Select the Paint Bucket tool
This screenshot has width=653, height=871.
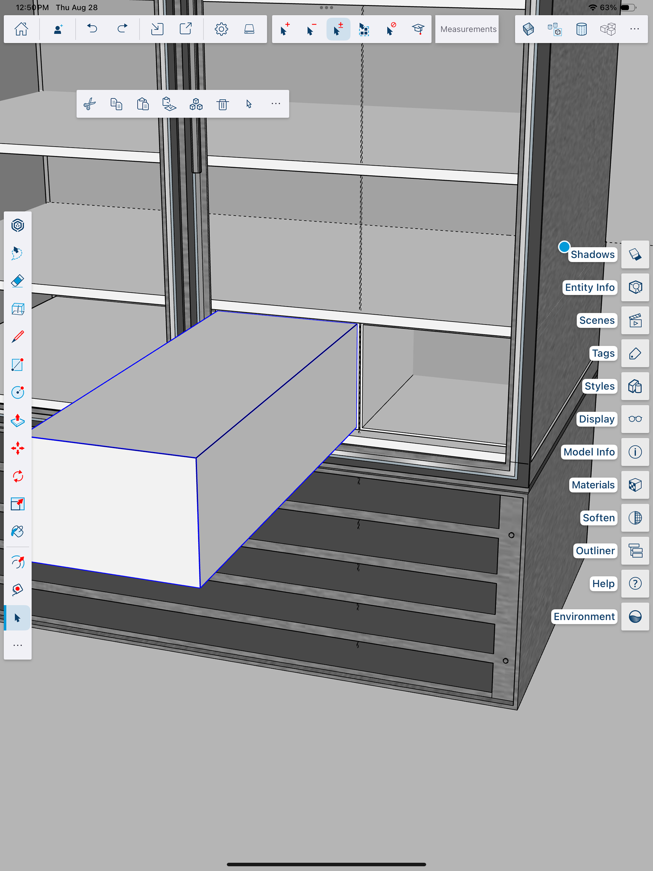click(x=18, y=531)
